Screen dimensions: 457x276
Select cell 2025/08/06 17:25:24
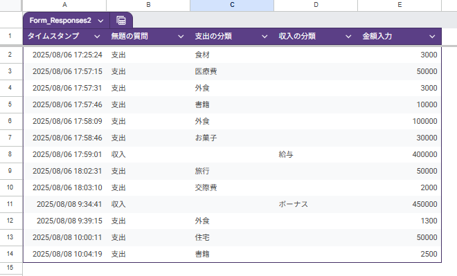tap(64, 55)
